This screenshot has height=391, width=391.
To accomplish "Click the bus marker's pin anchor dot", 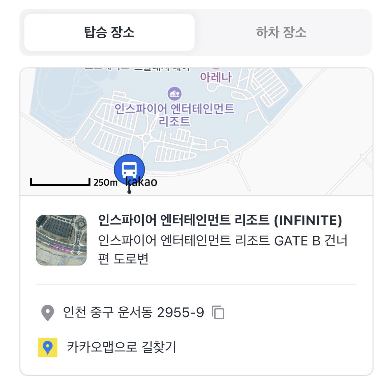I will pyautogui.click(x=129, y=192).
